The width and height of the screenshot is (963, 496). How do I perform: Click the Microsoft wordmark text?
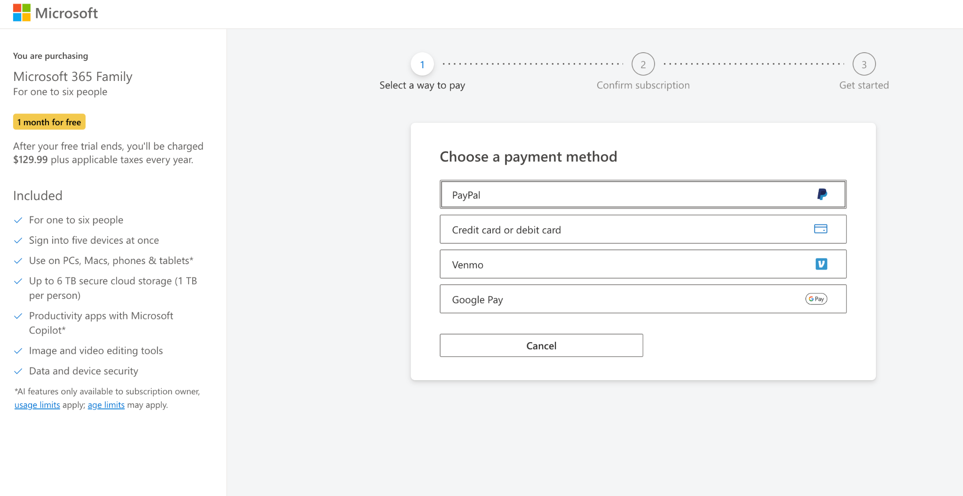[66, 13]
